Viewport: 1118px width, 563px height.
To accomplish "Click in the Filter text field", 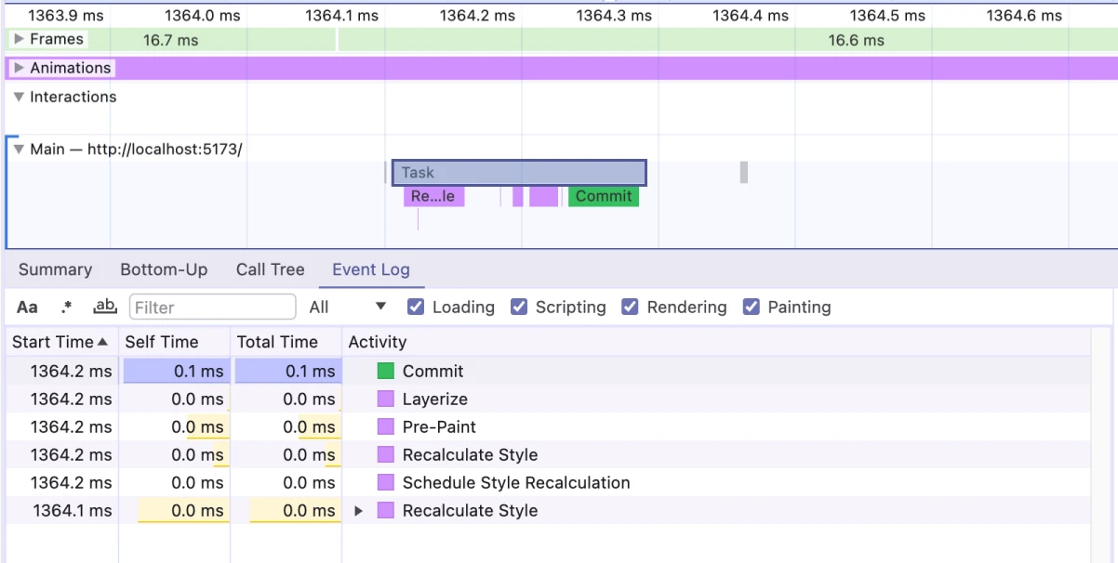I will (212, 308).
